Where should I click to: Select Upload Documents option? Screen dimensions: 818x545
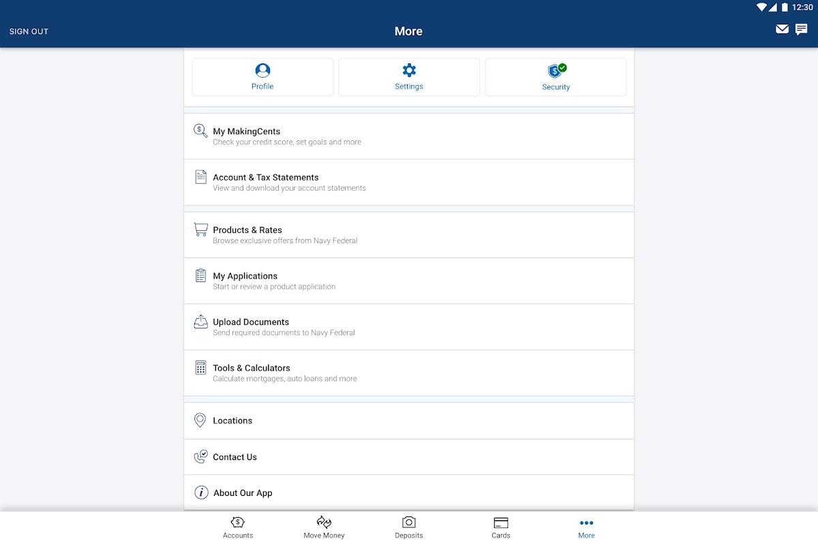(409, 327)
